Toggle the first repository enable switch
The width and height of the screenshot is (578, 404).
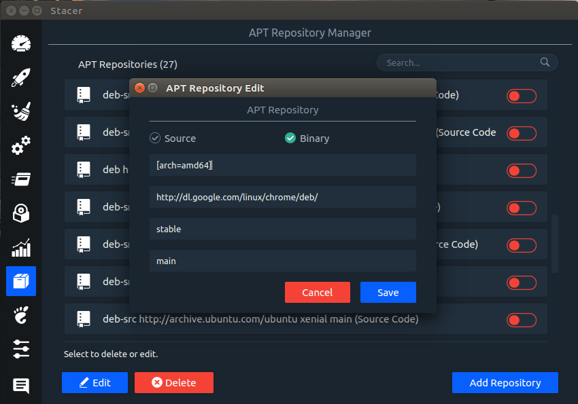pyautogui.click(x=522, y=96)
